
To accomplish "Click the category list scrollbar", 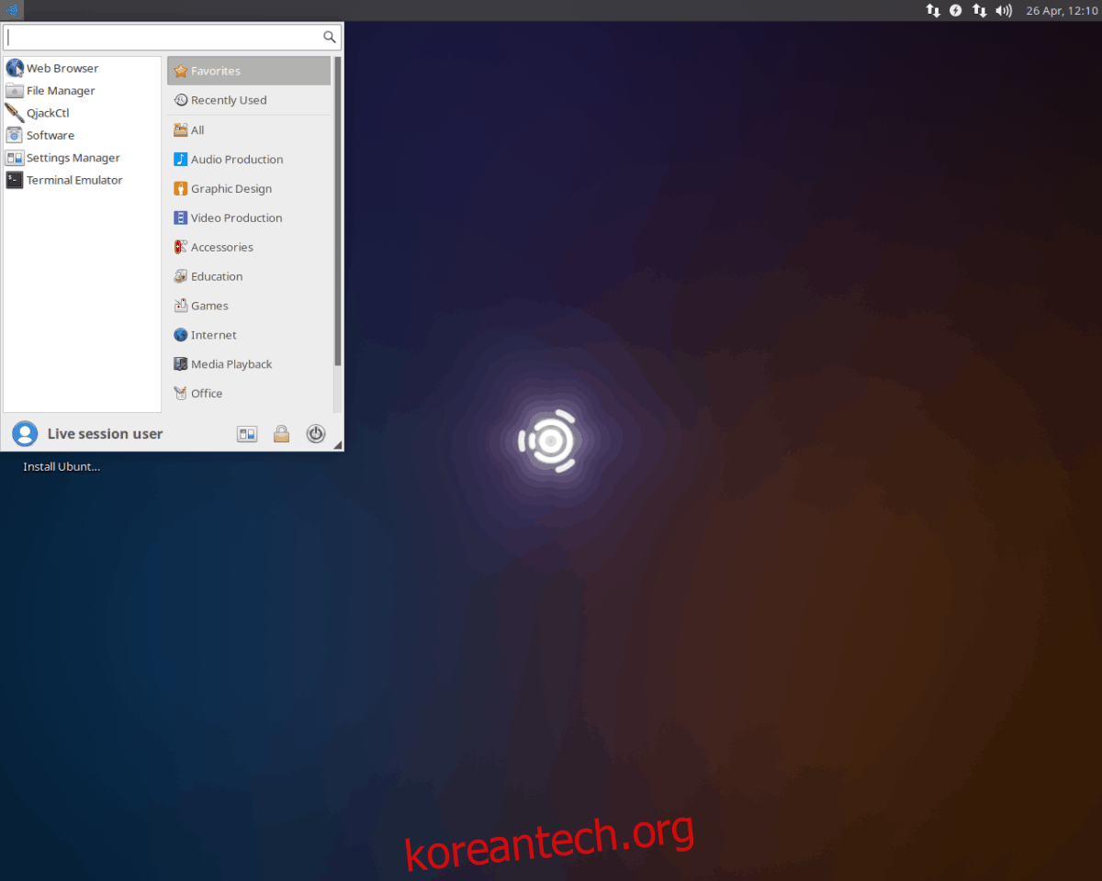I will [x=337, y=211].
